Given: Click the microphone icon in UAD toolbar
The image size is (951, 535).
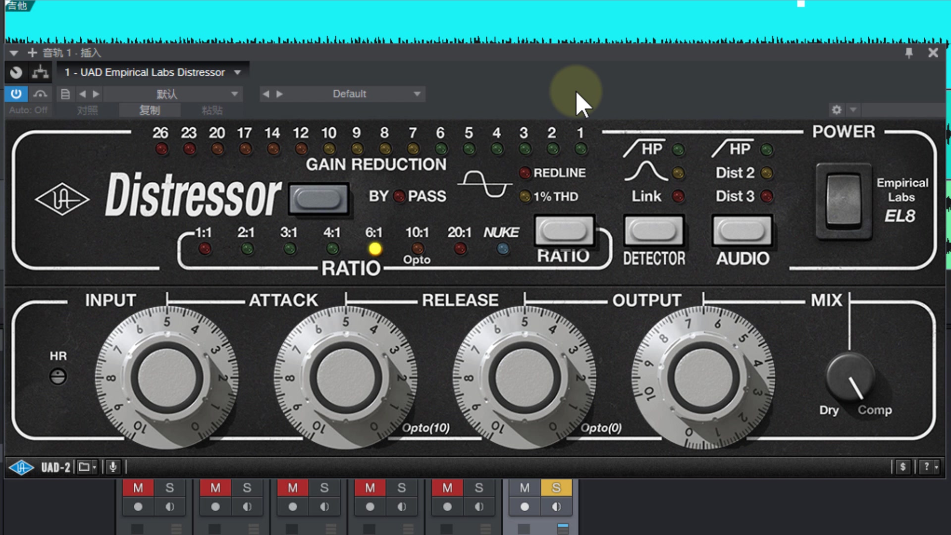Looking at the screenshot, I should pos(113,467).
